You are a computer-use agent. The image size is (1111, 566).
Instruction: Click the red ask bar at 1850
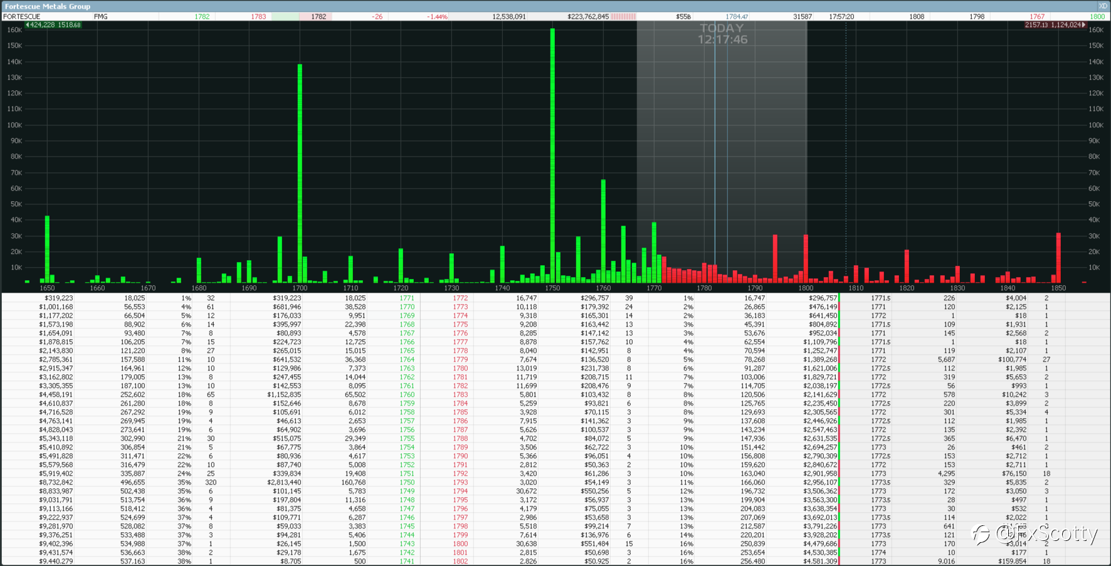[1058, 258]
